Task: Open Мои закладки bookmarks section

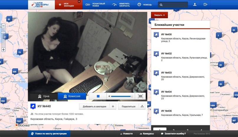Action: pyautogui.click(x=69, y=4)
